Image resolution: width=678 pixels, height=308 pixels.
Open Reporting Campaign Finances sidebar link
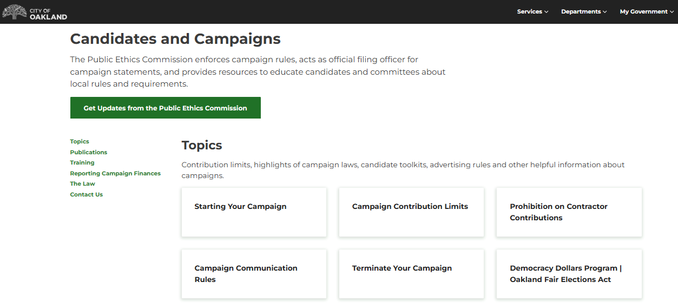[115, 173]
